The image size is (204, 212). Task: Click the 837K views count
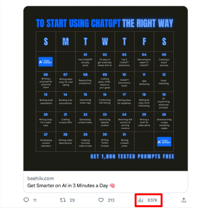pos(152,200)
